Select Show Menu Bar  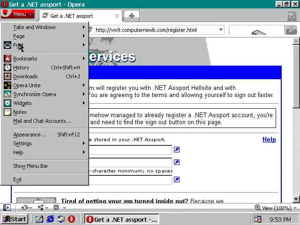point(45,166)
